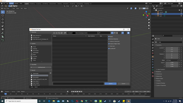Image resolution: width=183 pixels, height=103 pixels.
Task: Toggle camera view icon in viewport
Action: point(149,25)
